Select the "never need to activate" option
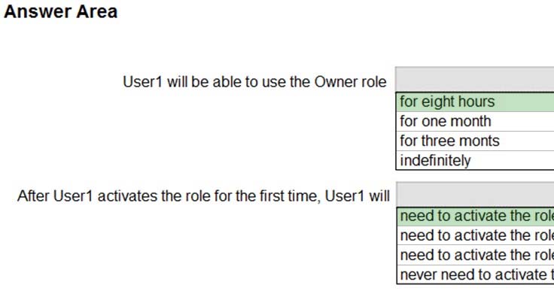 (475, 274)
